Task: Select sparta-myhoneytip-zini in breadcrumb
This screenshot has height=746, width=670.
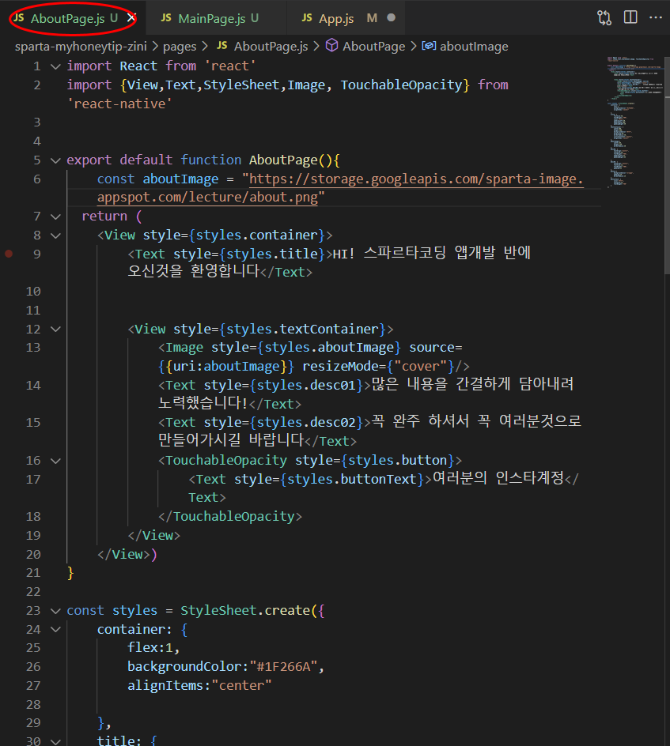Action: pyautogui.click(x=81, y=46)
